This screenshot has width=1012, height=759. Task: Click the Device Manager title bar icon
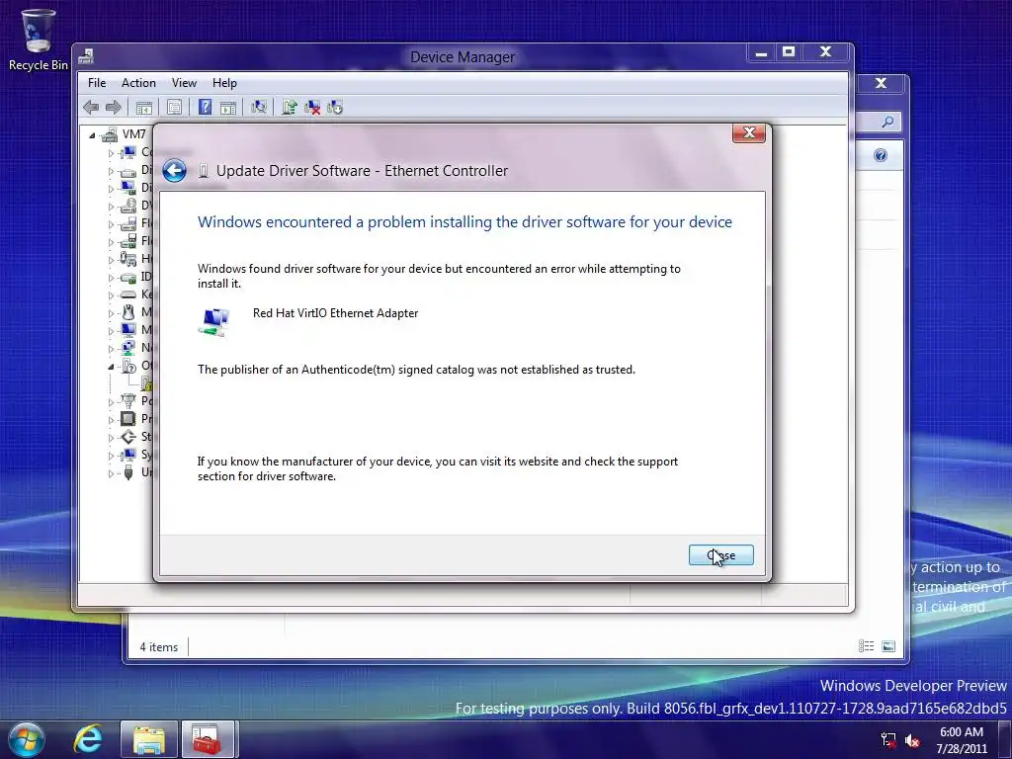coord(86,57)
